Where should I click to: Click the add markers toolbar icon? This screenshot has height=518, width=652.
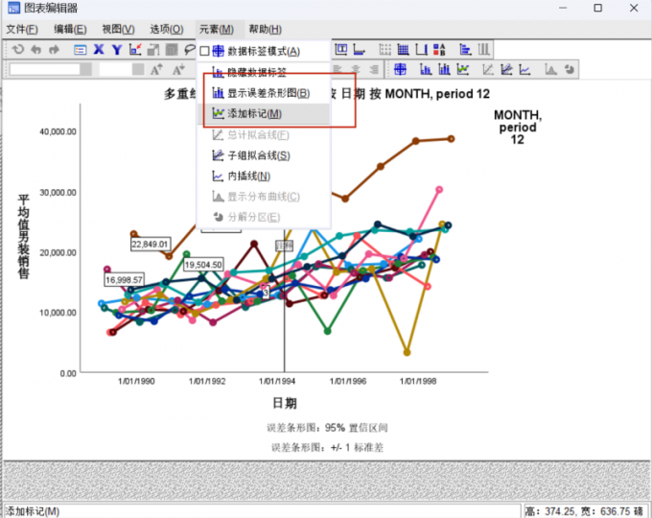coord(463,69)
